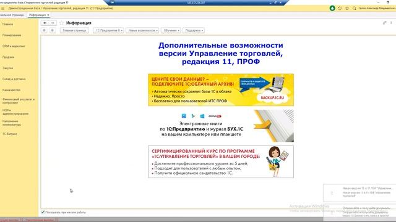Open the Продажи section
This screenshot has height=222, width=396.
(x=8, y=57)
